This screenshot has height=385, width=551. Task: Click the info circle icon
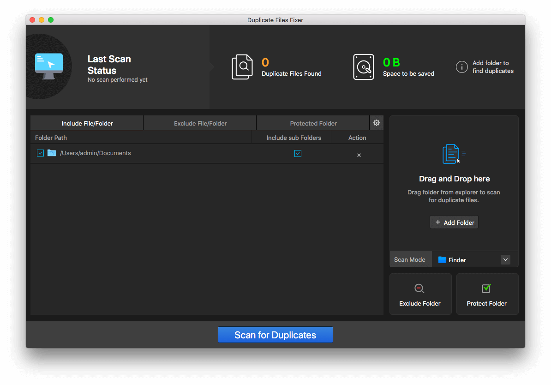[x=462, y=67]
